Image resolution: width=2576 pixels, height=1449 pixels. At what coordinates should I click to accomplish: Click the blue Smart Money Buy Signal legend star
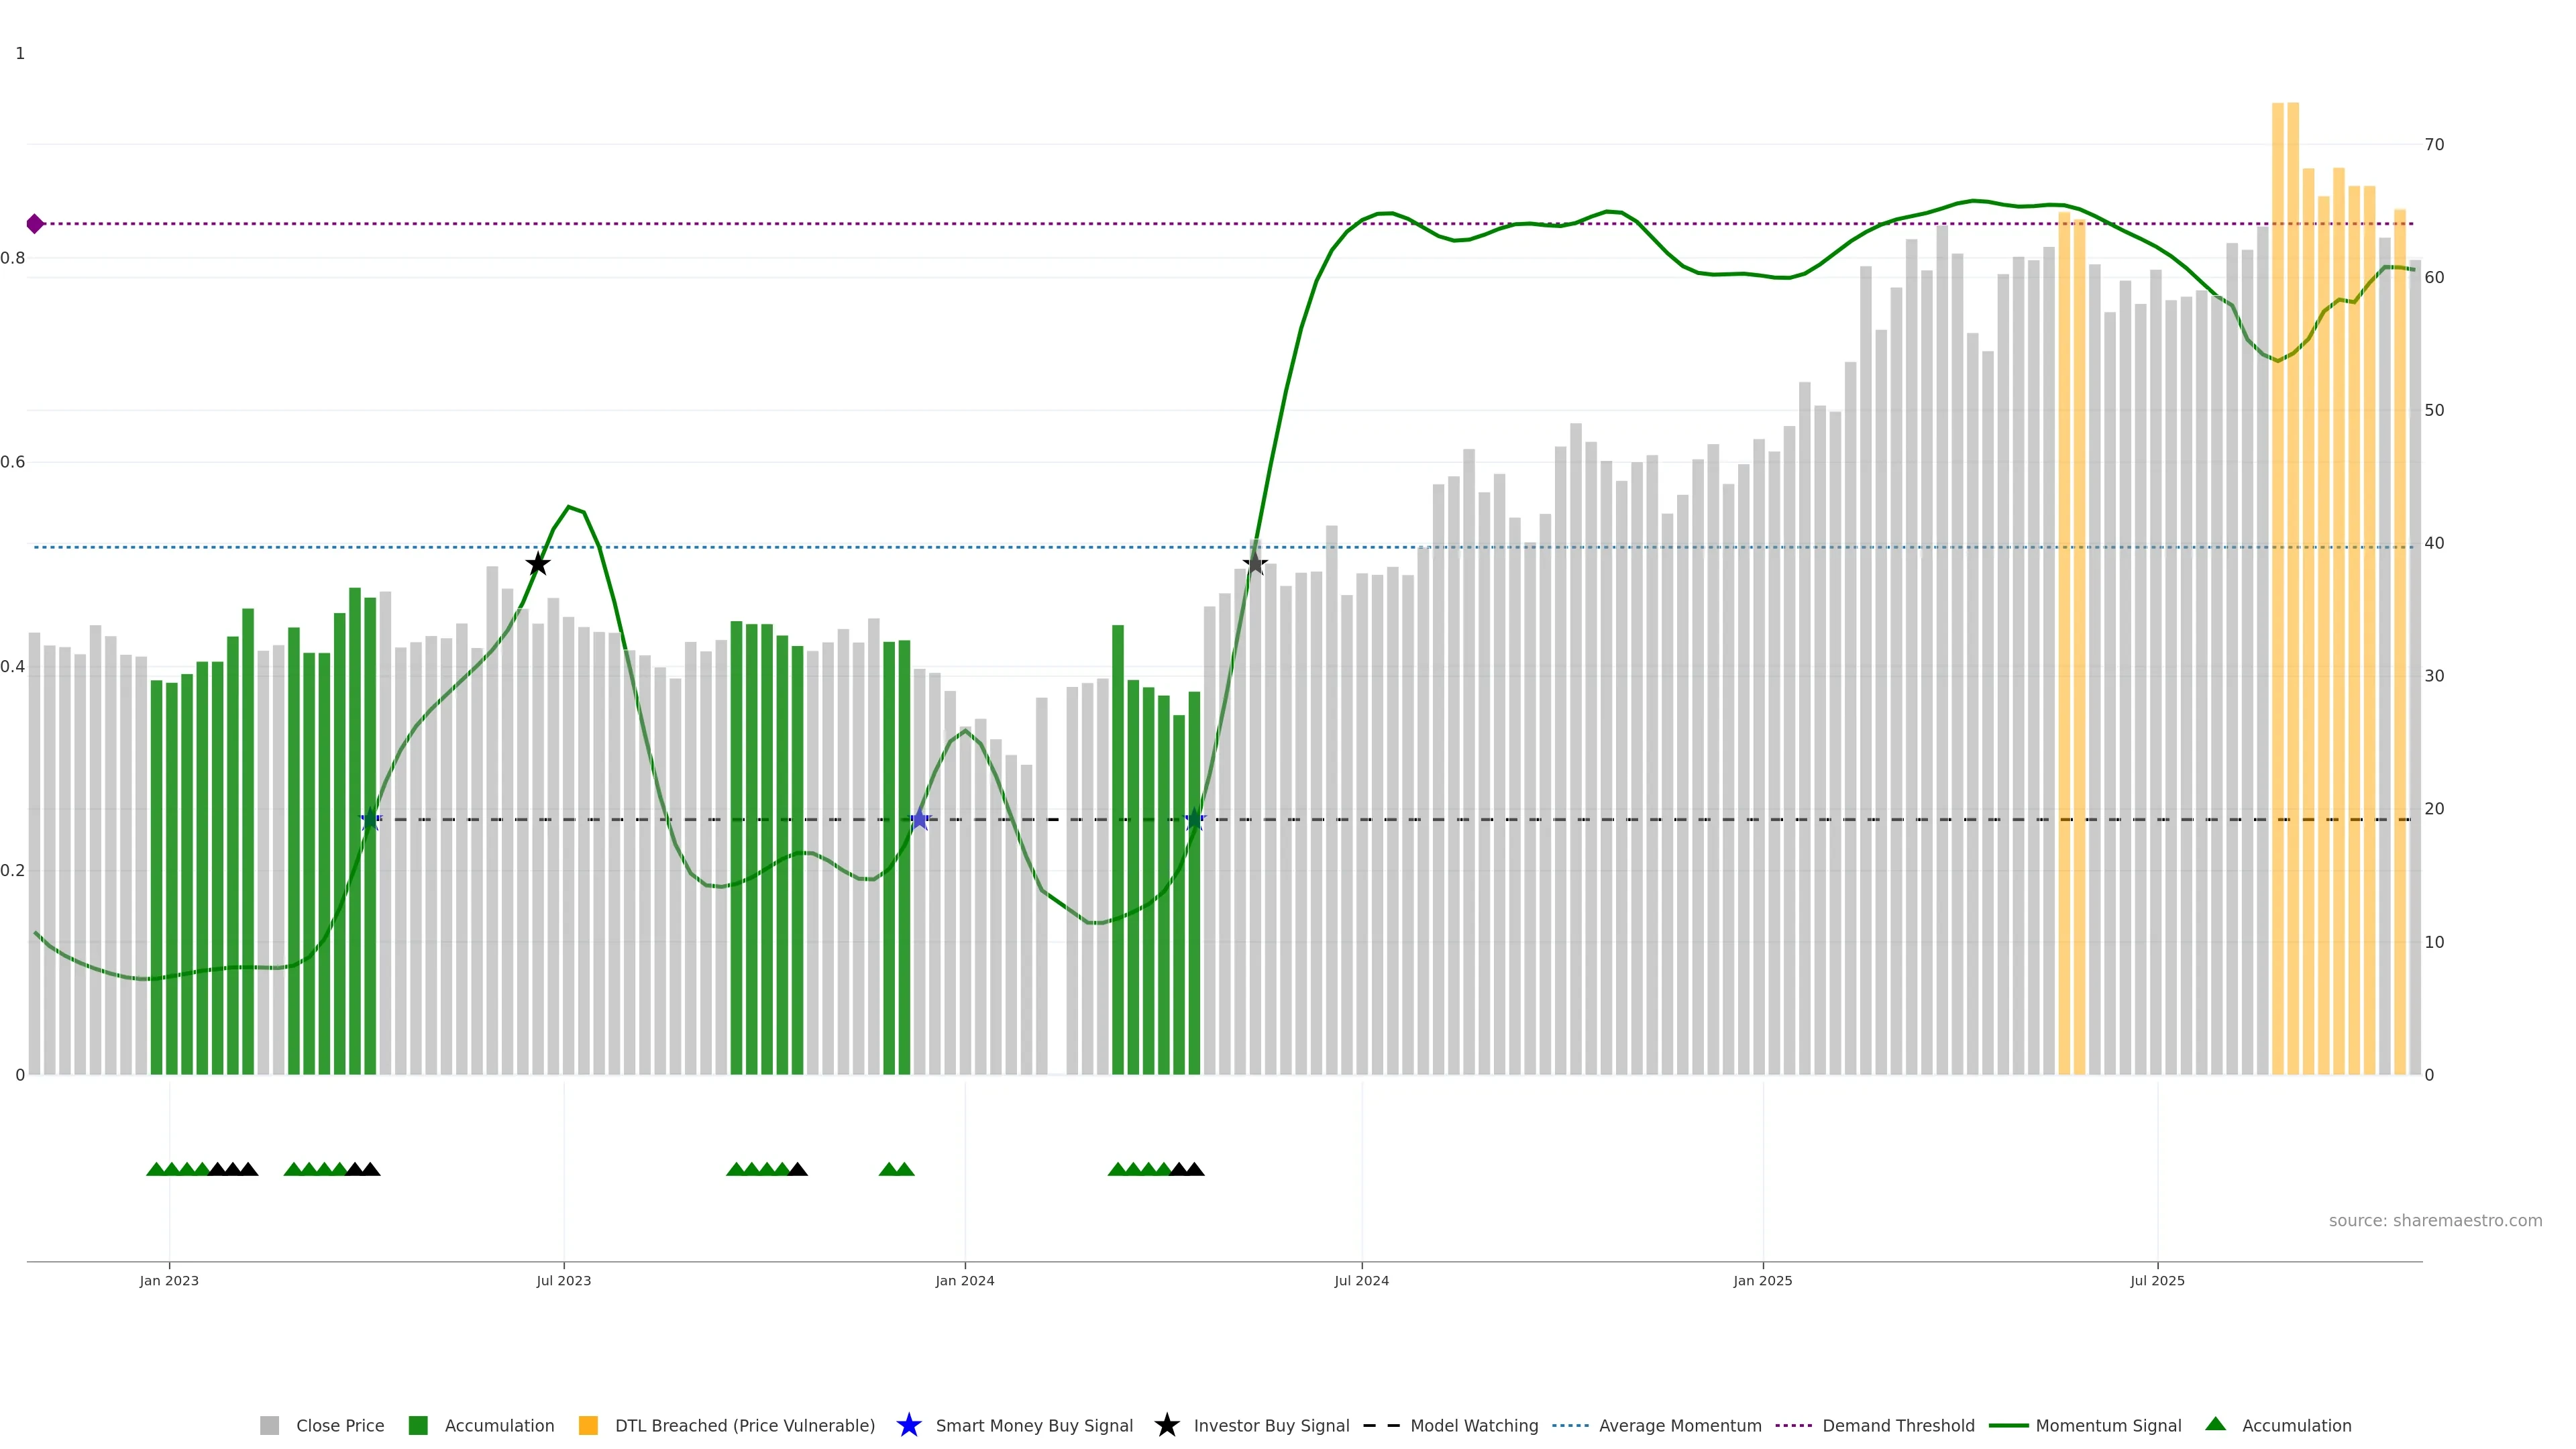point(908,1425)
